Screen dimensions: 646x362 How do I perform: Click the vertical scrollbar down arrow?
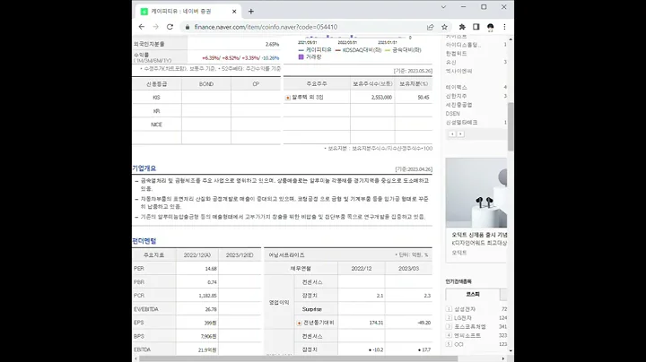[x=511, y=351]
